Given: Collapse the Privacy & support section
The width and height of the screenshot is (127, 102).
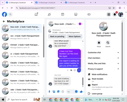Looking at the screenshot, I should tap(103, 69).
